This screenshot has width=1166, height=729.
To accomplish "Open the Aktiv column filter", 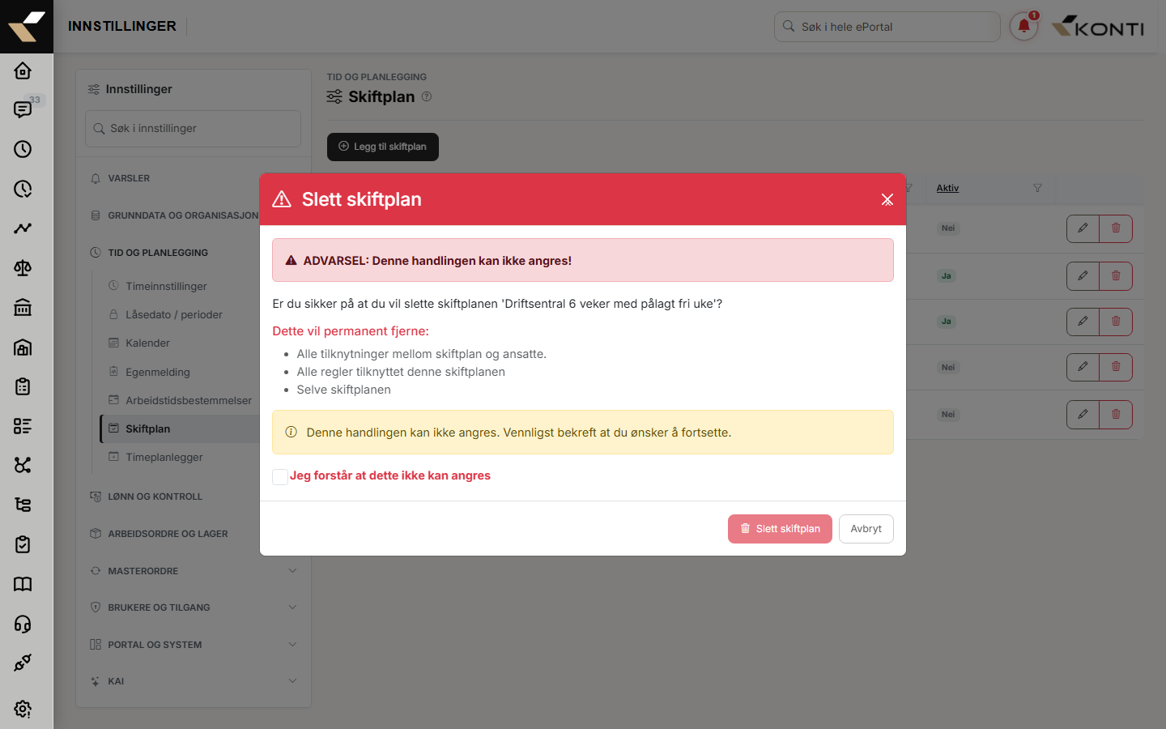I will coord(1037,188).
